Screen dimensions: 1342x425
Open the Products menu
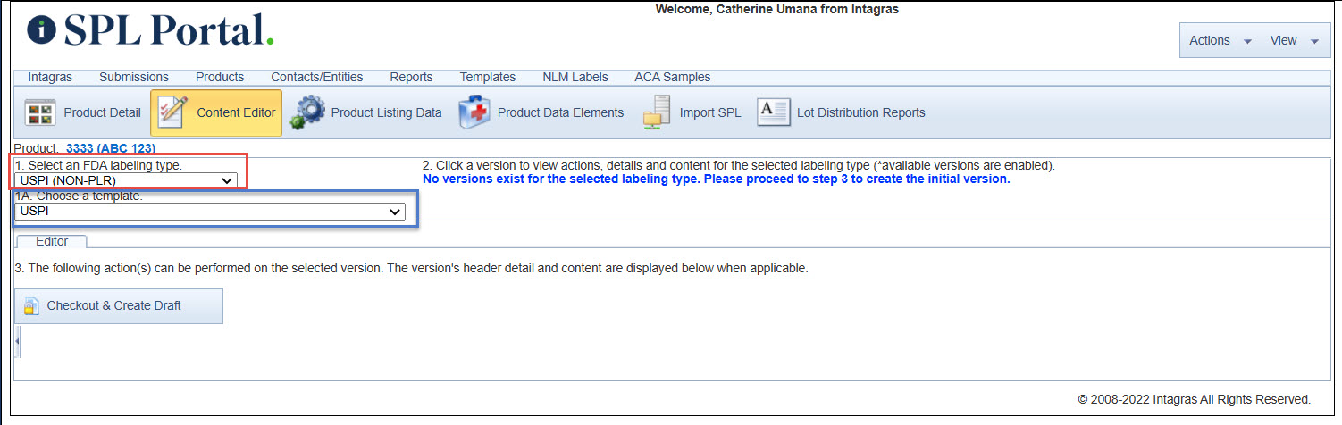(x=220, y=77)
